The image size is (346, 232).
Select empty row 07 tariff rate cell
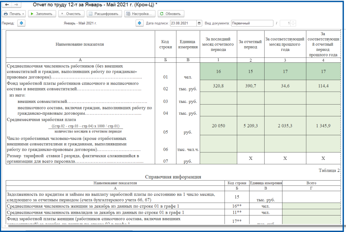point(218,158)
